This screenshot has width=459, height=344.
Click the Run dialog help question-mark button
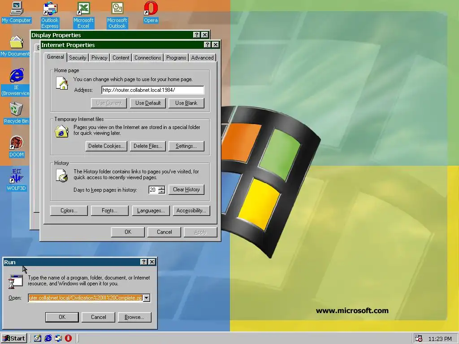click(143, 262)
